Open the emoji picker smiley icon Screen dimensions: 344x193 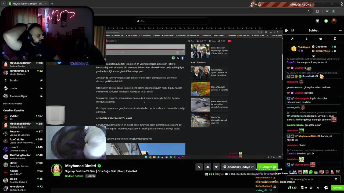[x=336, y=179]
